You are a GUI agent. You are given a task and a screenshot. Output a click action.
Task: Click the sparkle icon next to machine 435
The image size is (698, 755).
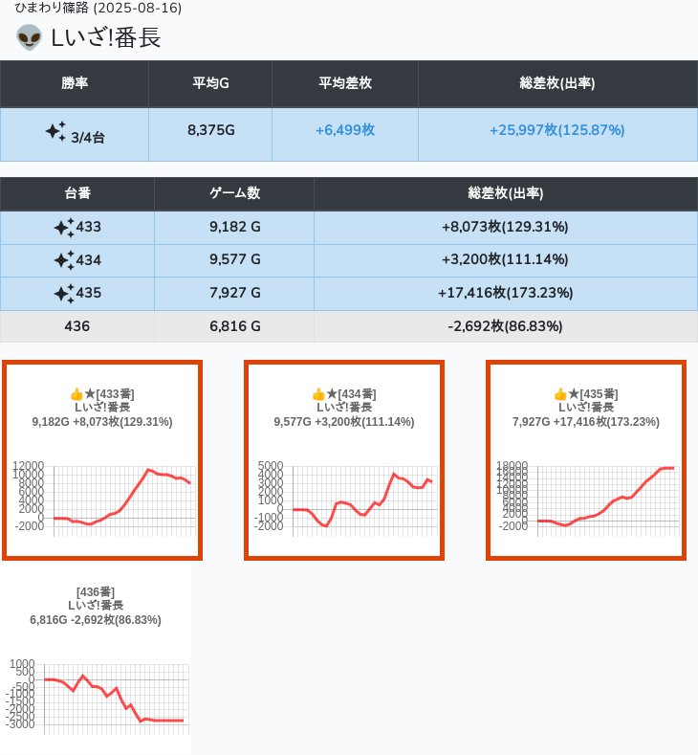click(63, 294)
